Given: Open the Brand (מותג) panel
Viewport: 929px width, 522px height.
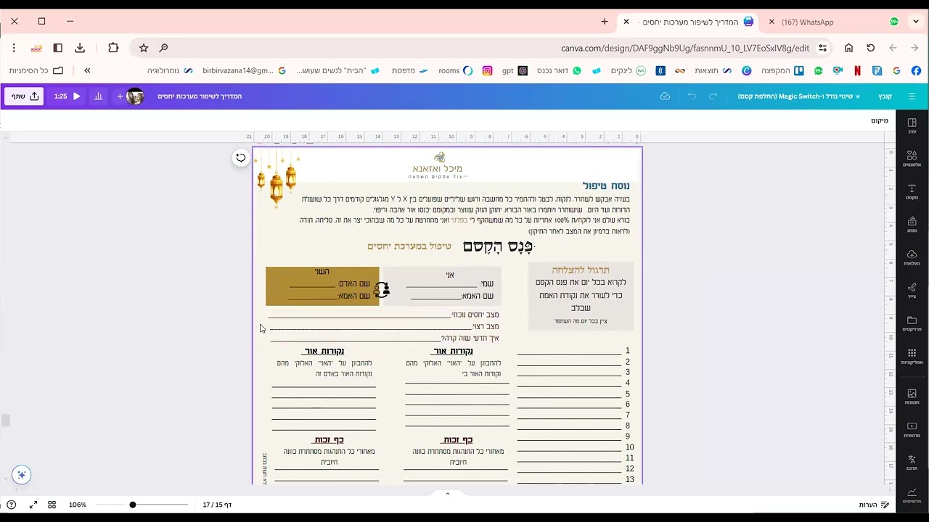Looking at the screenshot, I should (x=912, y=225).
